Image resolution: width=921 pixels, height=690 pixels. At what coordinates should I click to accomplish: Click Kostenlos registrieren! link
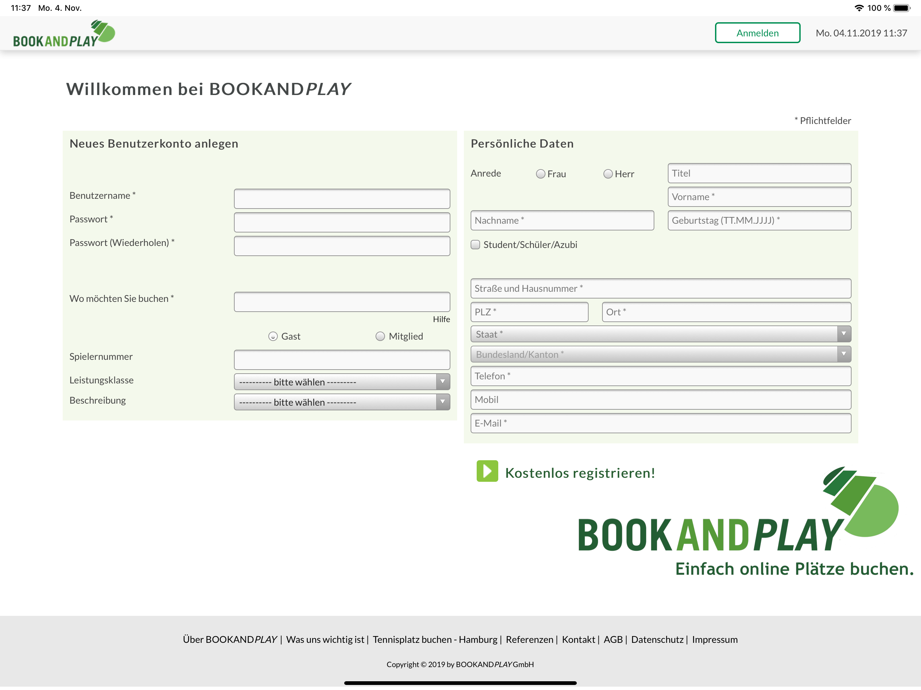coord(580,473)
